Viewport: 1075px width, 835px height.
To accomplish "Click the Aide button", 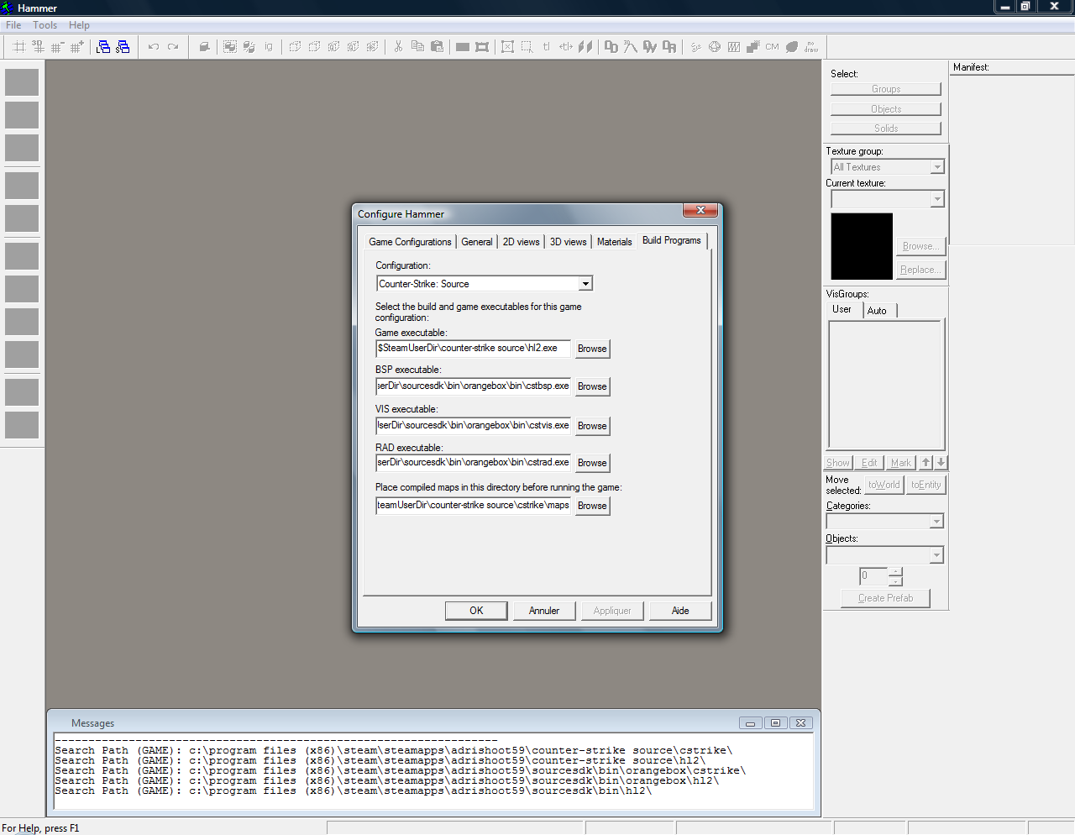I will point(680,611).
